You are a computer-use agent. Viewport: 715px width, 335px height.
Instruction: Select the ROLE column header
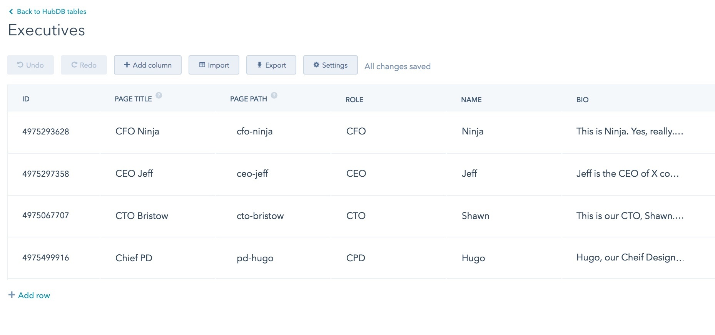[x=354, y=100]
